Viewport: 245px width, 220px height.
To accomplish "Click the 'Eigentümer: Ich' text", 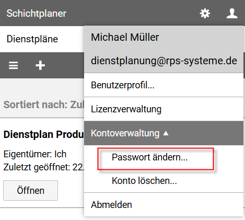I will click(35, 154).
